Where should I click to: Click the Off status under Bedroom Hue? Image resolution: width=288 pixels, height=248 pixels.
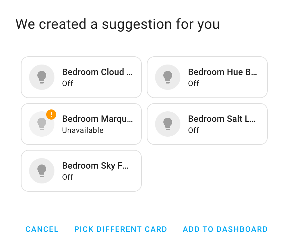point(194,84)
